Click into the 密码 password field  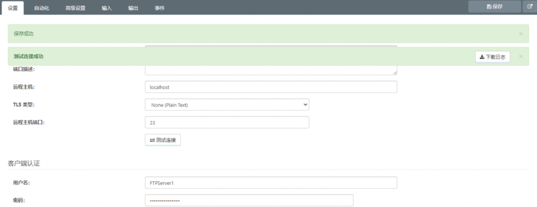click(249, 201)
